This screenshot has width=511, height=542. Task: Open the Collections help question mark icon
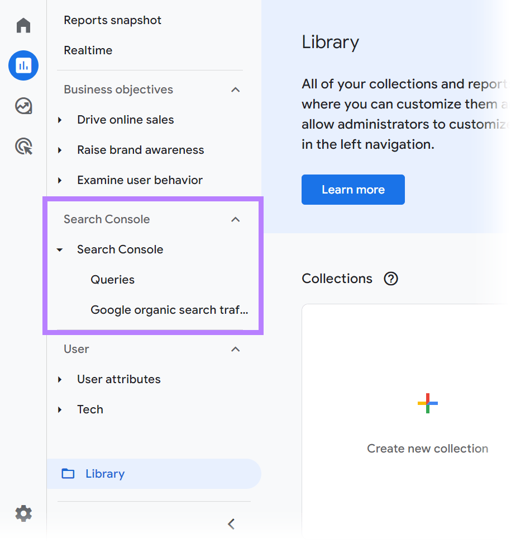(x=391, y=279)
